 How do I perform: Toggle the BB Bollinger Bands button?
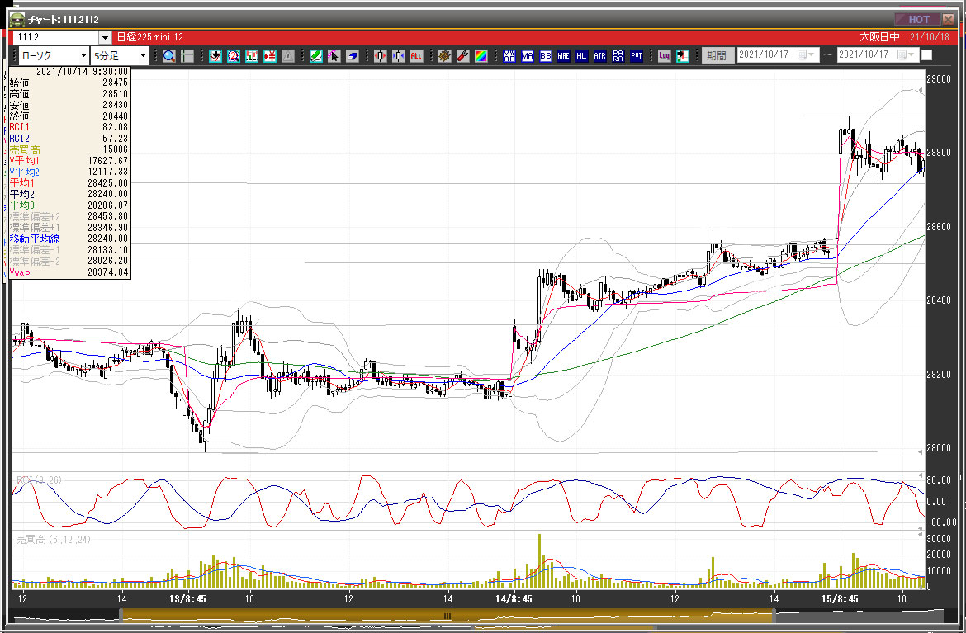coord(545,56)
